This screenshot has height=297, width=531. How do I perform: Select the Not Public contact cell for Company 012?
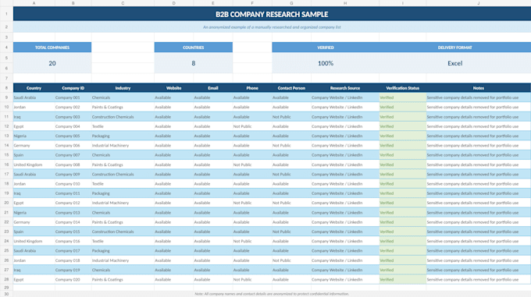291,203
